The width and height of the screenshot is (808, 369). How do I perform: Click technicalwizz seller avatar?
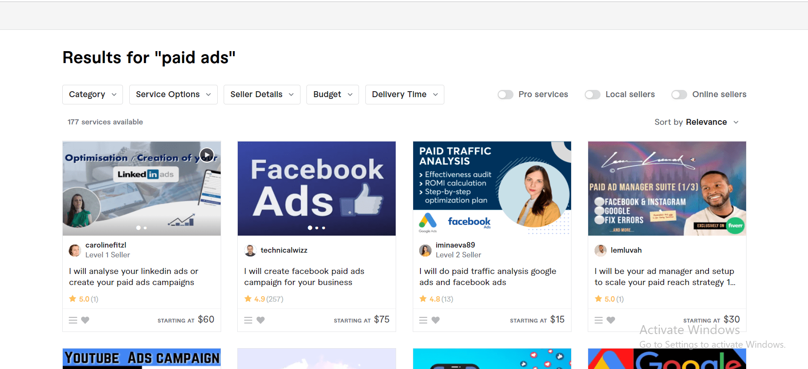250,250
